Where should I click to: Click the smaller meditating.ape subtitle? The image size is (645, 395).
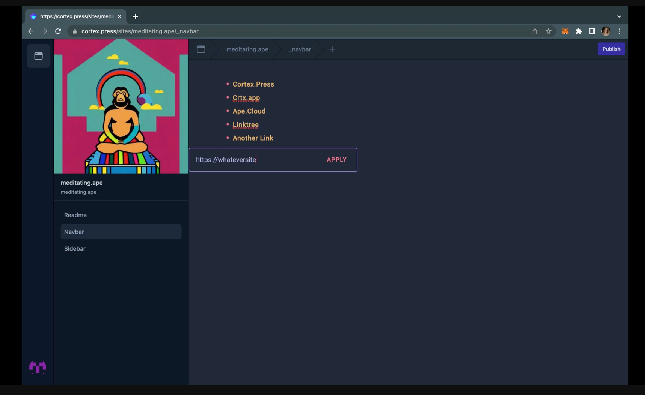pos(78,192)
